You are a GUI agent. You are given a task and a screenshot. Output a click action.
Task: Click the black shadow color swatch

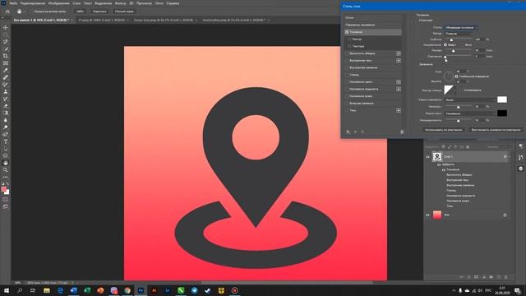pos(502,113)
